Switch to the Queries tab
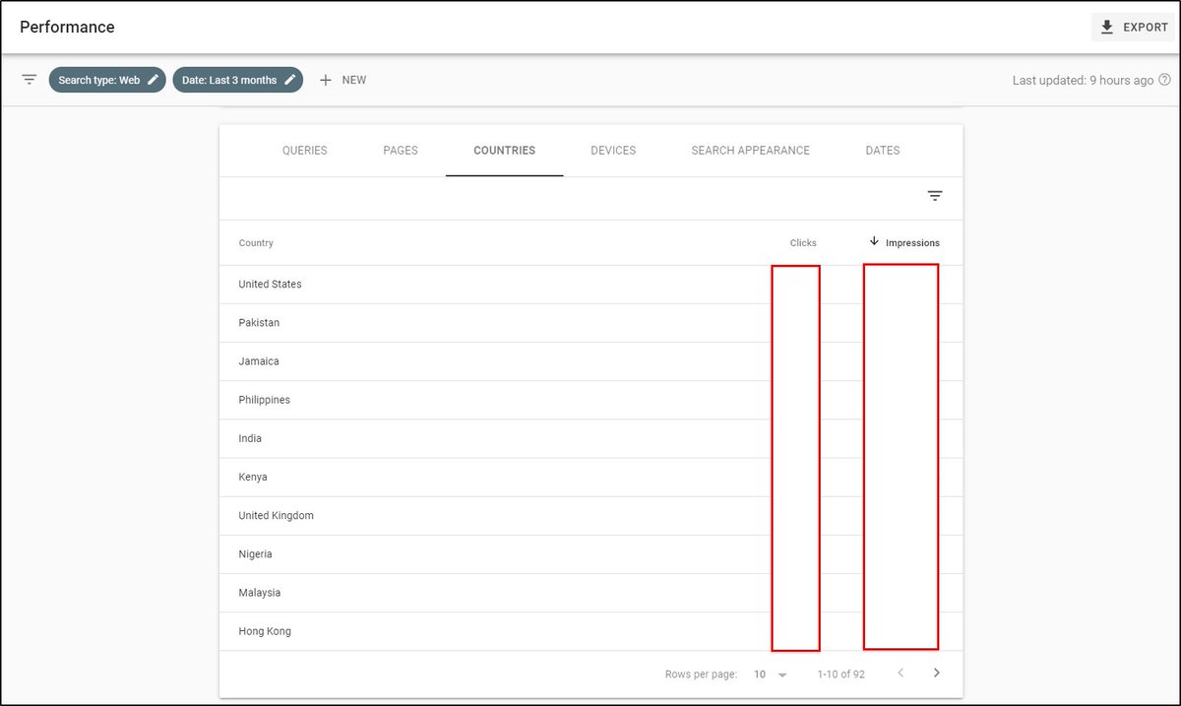The width and height of the screenshot is (1181, 706). (x=305, y=151)
